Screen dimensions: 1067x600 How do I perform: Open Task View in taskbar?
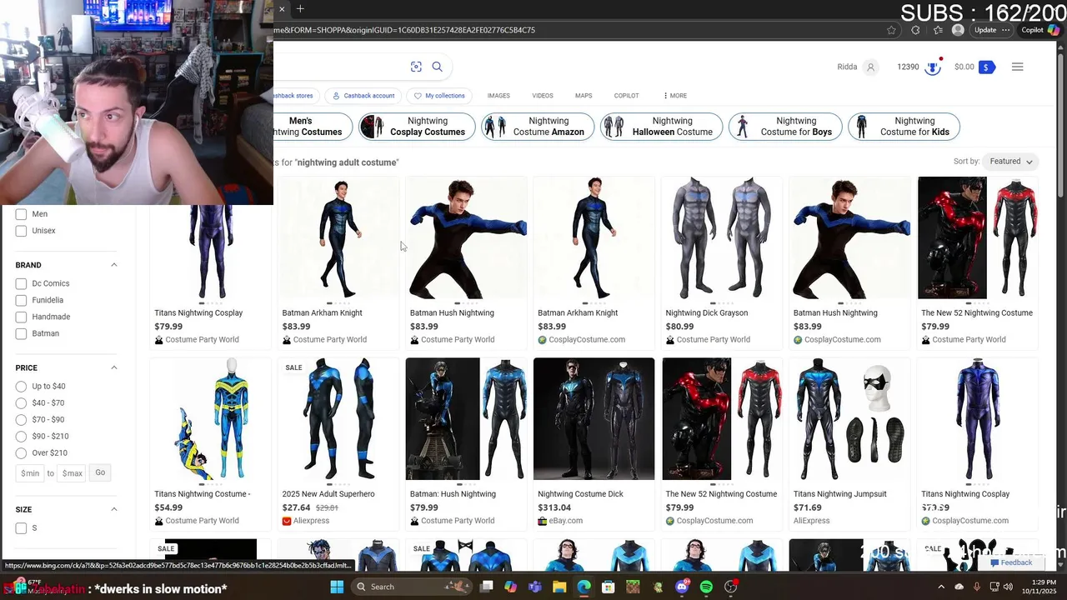487,587
